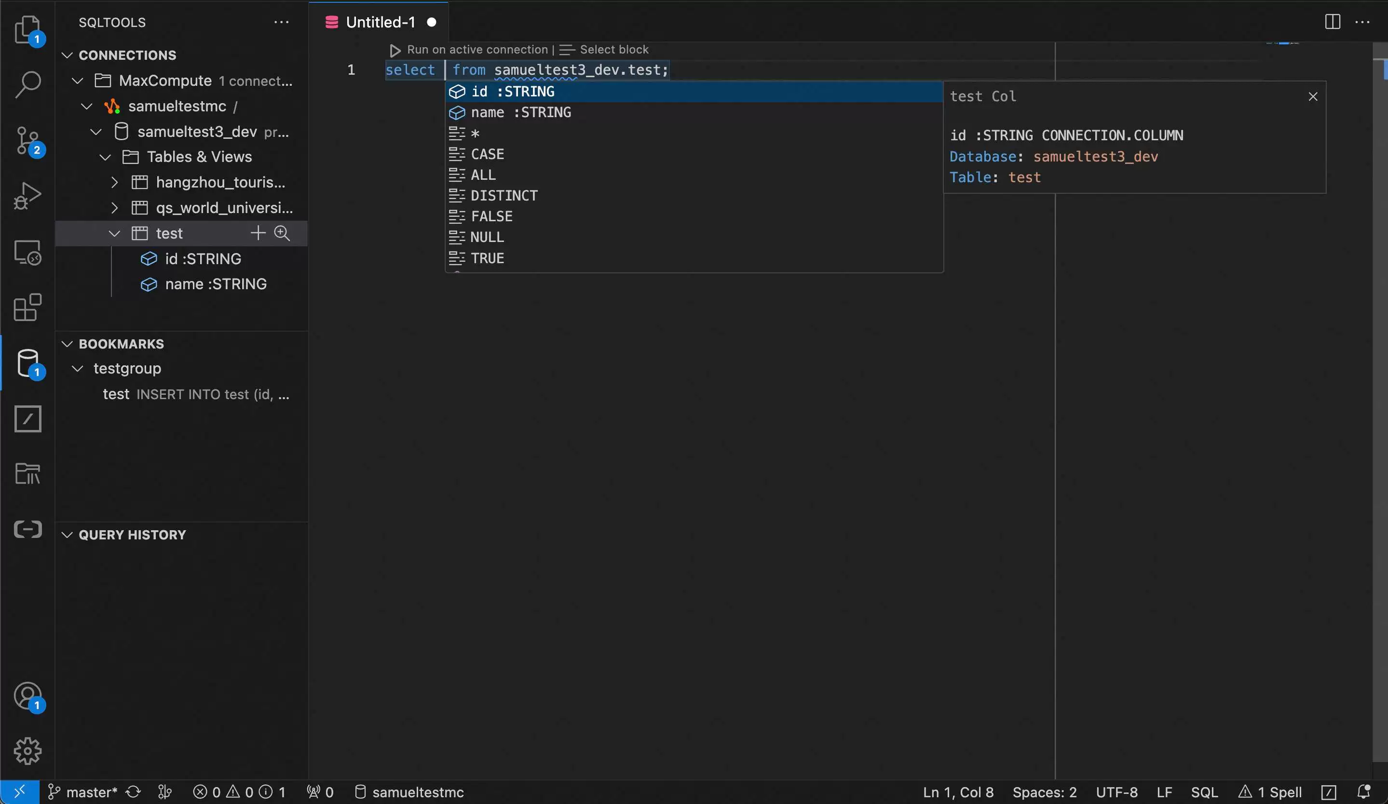Expand the hangzhou_touris table node
1388x804 pixels.
(x=115, y=182)
